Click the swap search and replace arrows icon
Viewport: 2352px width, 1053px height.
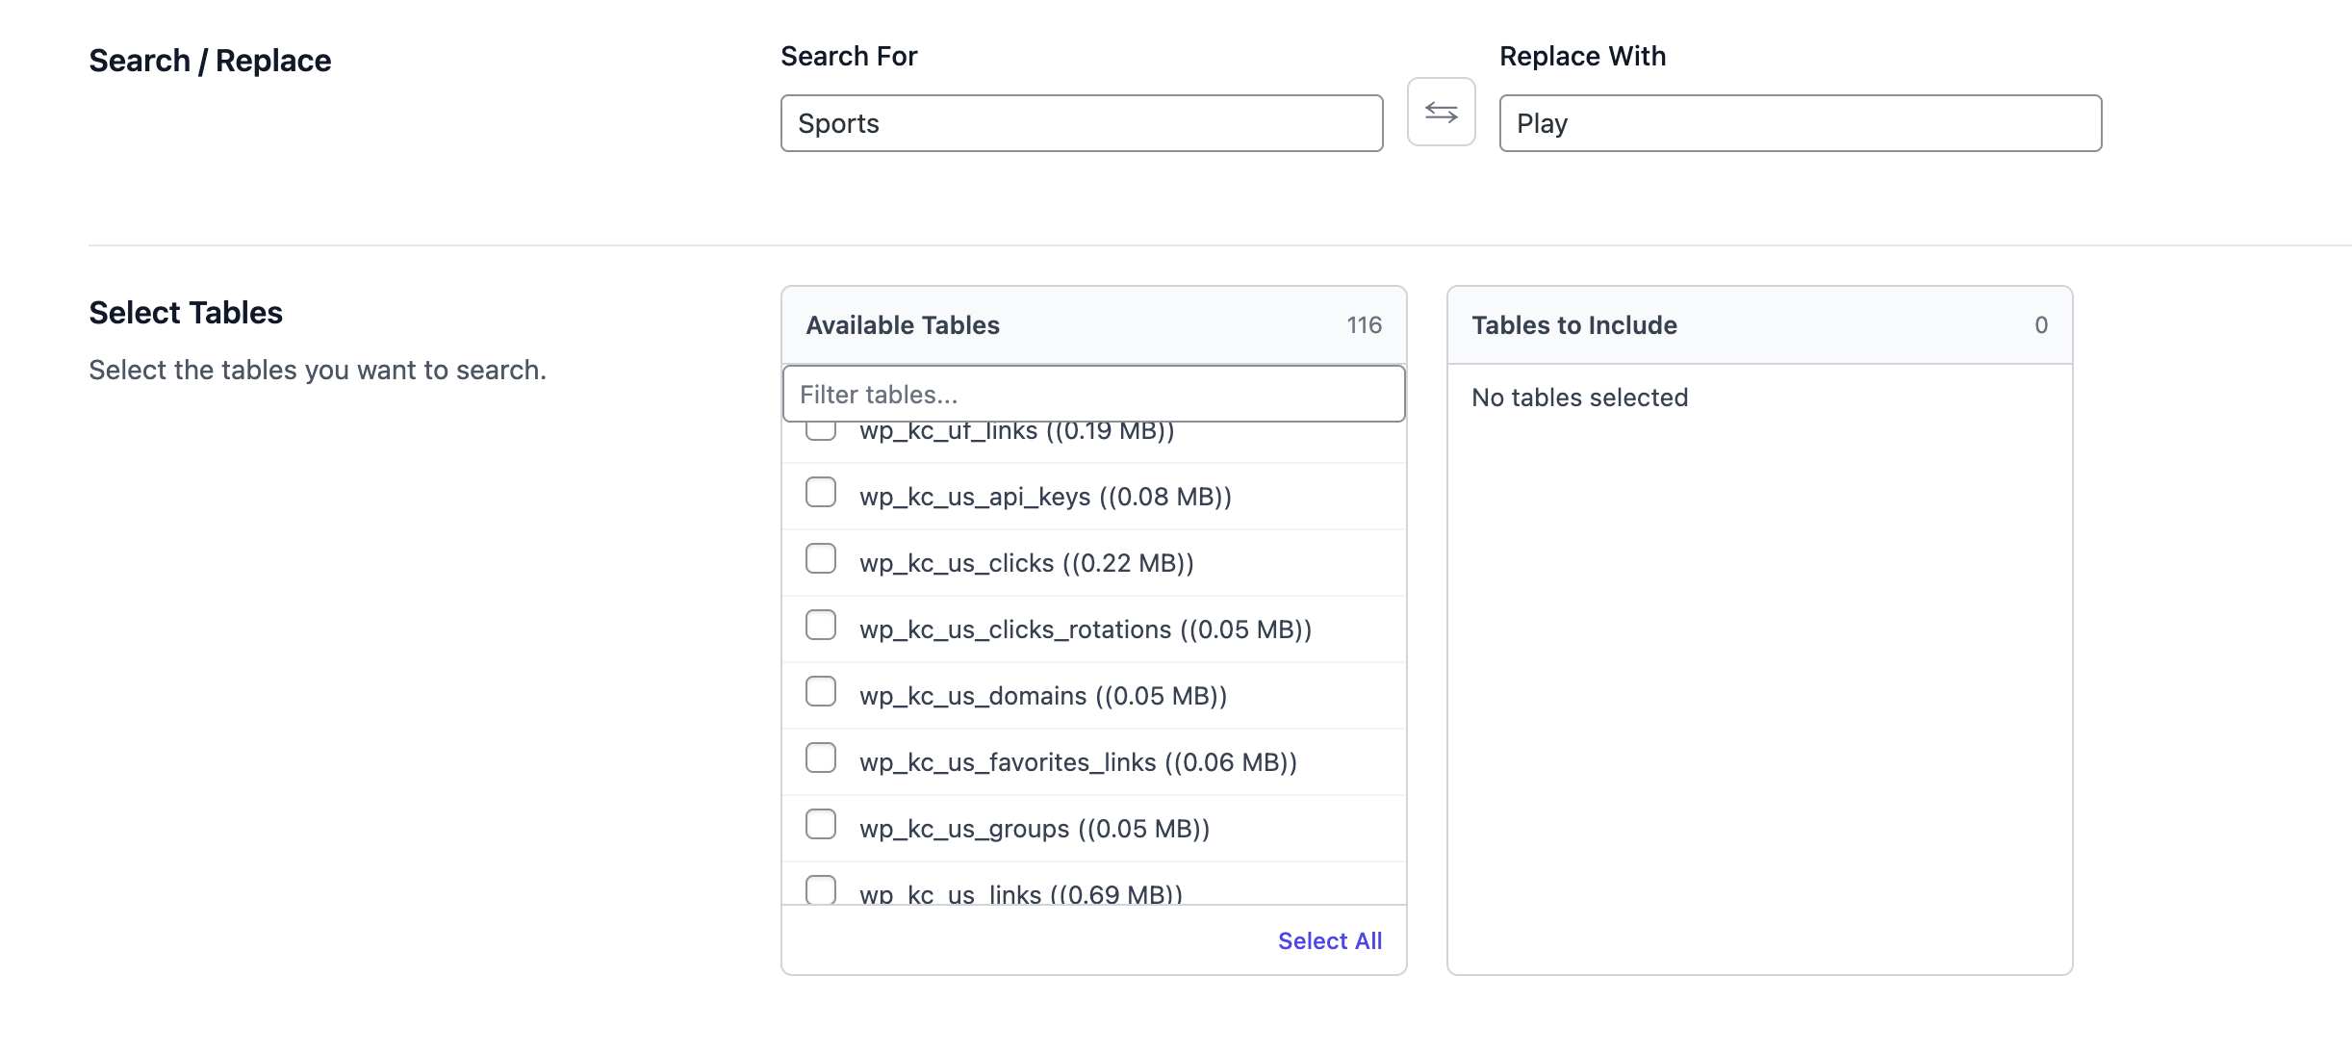1441,113
